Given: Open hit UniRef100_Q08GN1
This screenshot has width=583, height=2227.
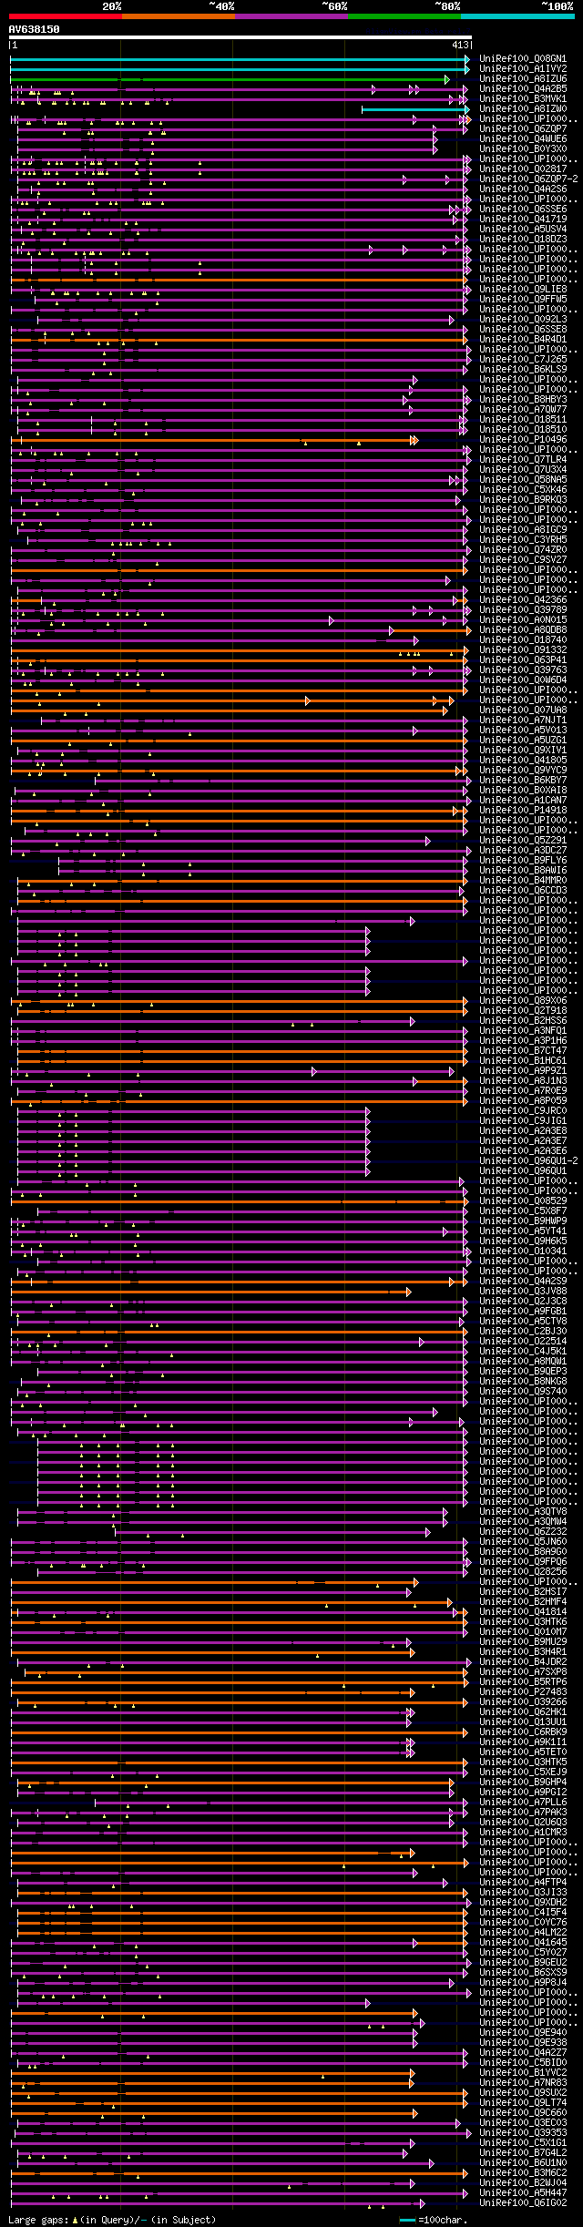Looking at the screenshot, I should click(x=523, y=59).
